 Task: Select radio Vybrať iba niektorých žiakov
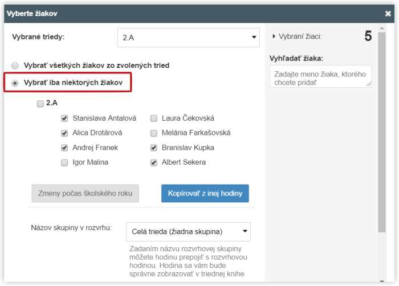tap(15, 83)
